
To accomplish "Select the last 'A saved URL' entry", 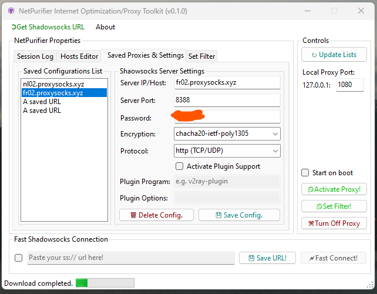I will [x=64, y=111].
